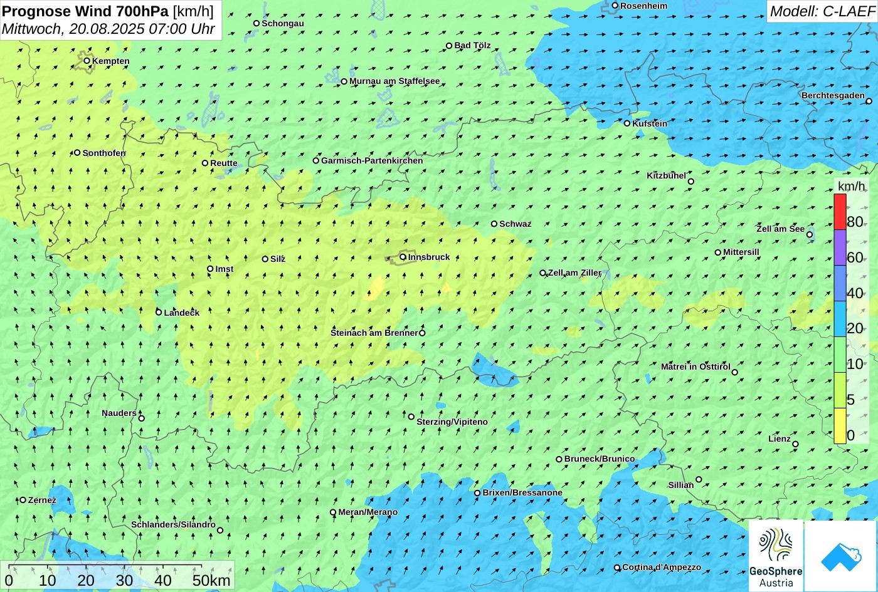Click the Rosenheim location marker
The height and width of the screenshot is (592, 878).
[615, 6]
